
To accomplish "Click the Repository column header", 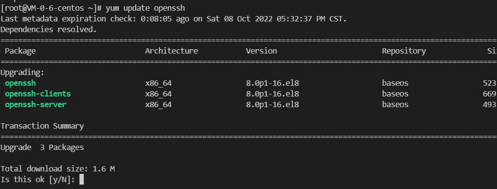I will tap(404, 51).
